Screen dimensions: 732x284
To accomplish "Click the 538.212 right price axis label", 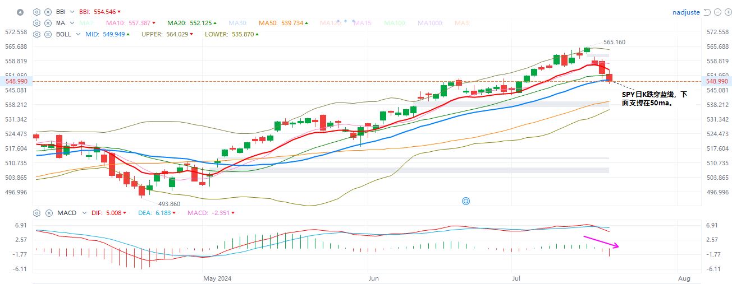I will tap(717, 105).
